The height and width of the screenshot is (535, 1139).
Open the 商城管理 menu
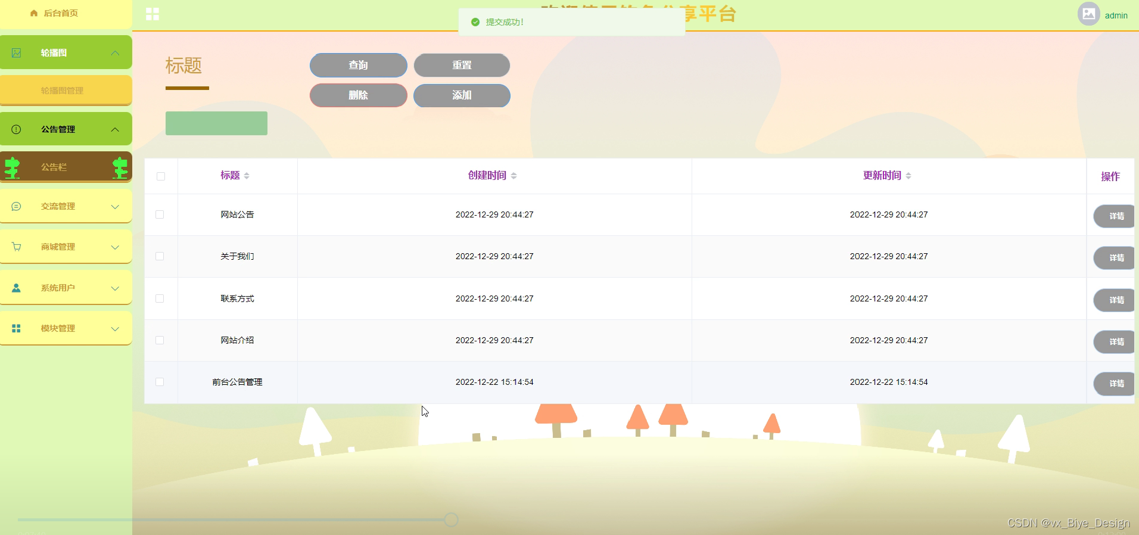[x=66, y=247]
